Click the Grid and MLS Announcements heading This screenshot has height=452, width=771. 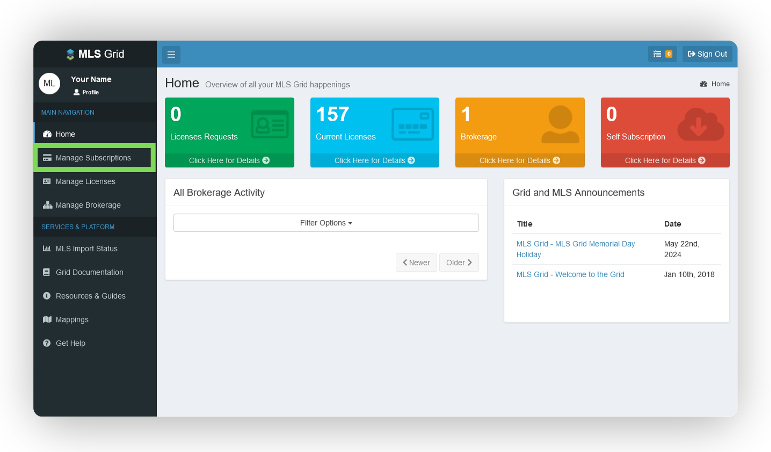[578, 193]
